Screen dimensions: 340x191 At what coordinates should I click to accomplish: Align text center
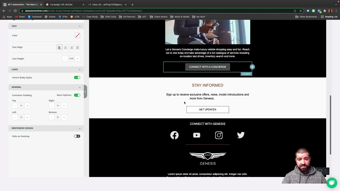(65, 47)
